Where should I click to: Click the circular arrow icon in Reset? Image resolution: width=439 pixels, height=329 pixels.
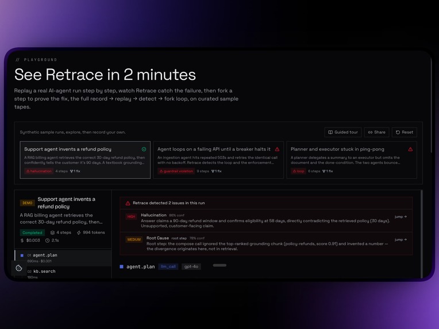[x=398, y=132]
